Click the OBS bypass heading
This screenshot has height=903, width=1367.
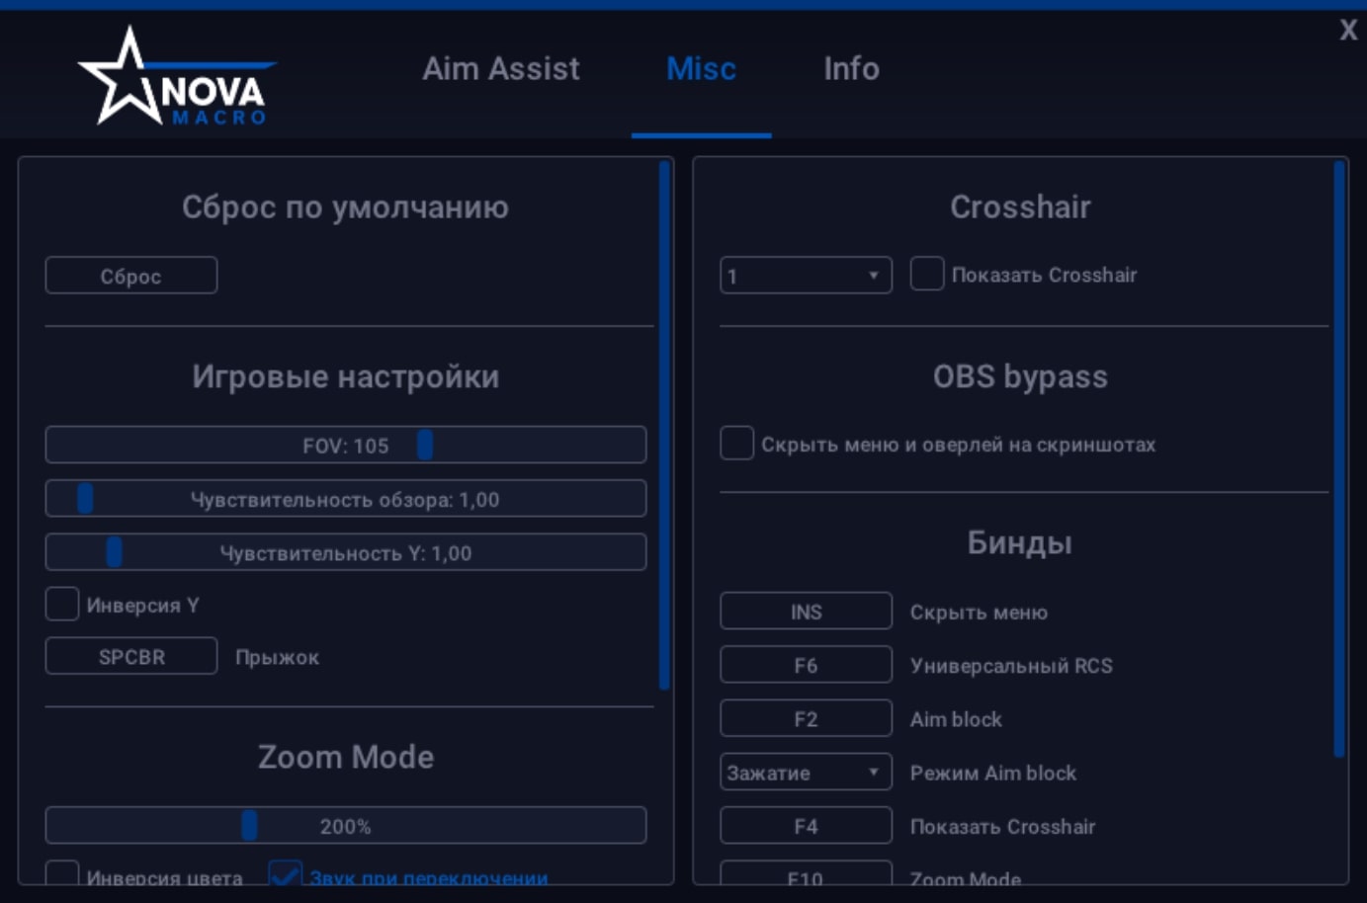[1020, 376]
